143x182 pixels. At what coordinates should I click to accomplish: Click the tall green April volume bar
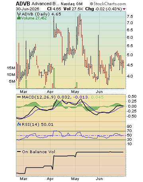[x=54, y=78]
